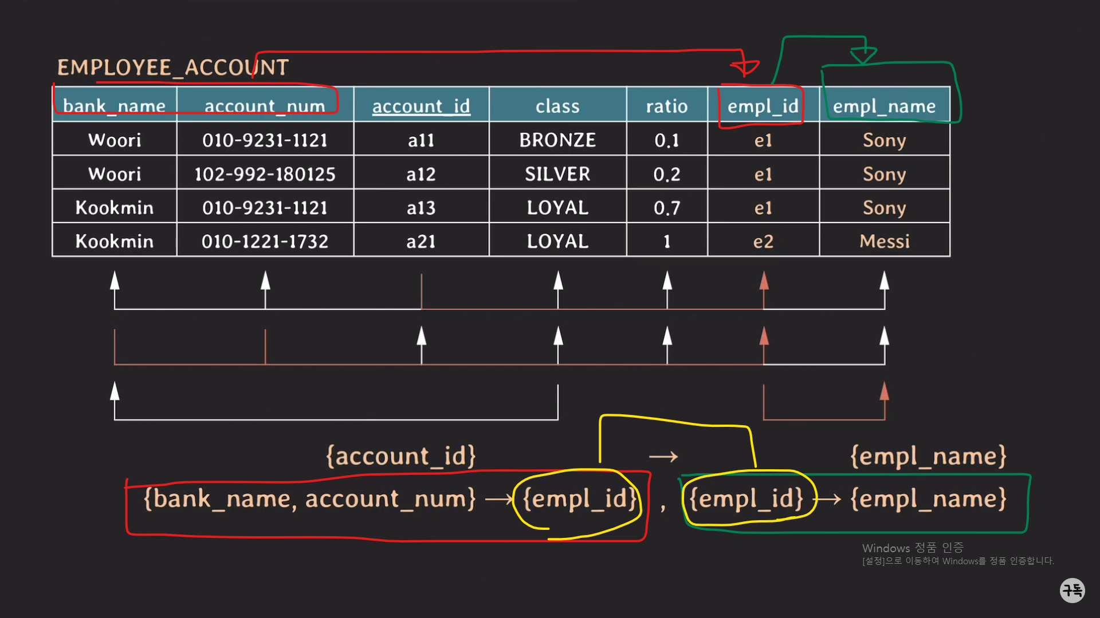Viewport: 1100px width, 618px height.
Task: Click the BRONZE class cell
Action: pos(557,140)
